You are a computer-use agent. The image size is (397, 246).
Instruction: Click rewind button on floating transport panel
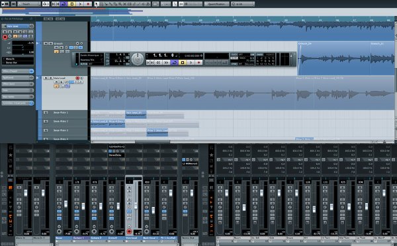pyautogui.click(x=158, y=62)
